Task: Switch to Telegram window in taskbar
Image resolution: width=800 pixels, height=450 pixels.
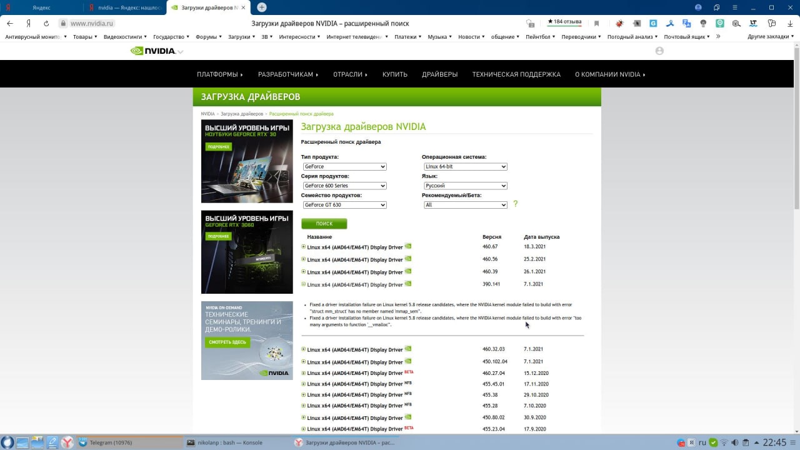Action: pos(130,442)
